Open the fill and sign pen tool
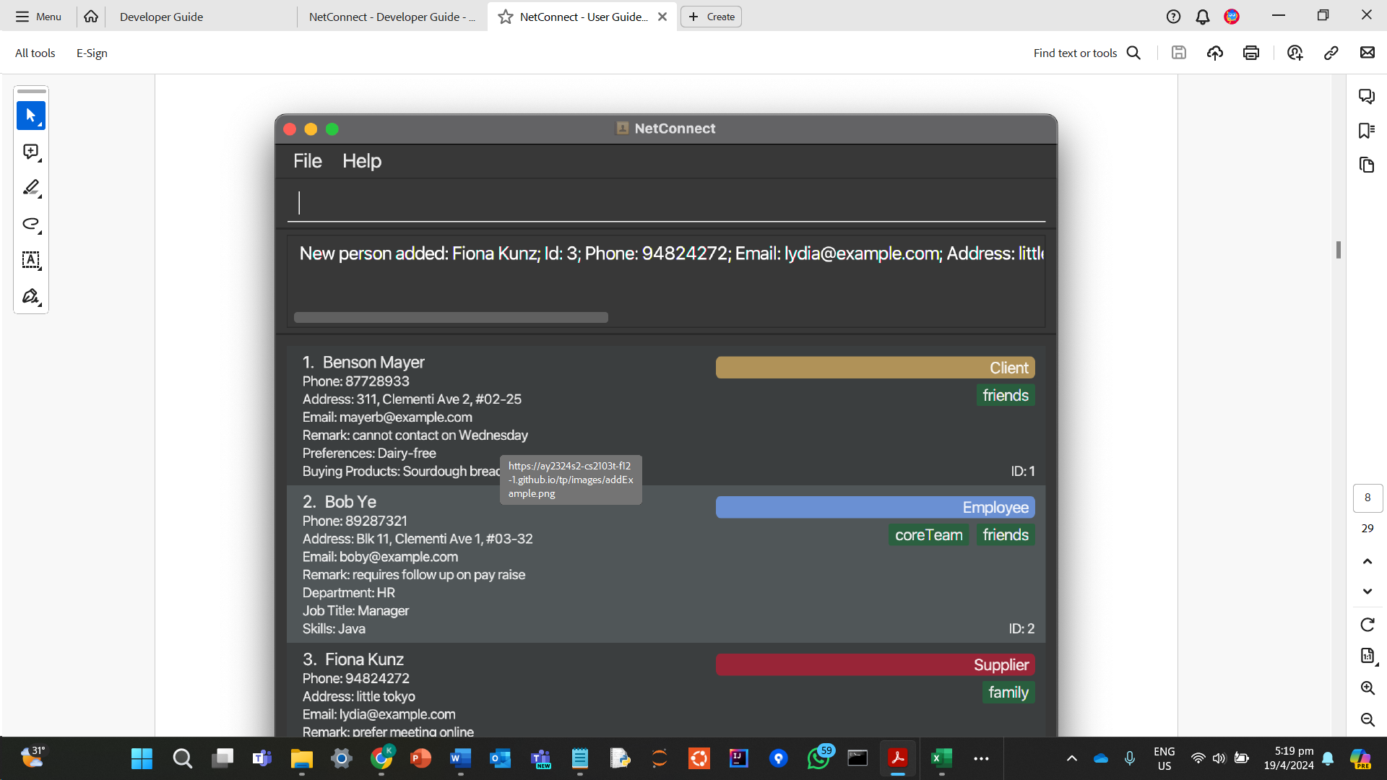1387x780 pixels. pos(30,296)
